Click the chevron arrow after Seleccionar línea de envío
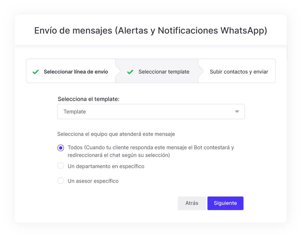This screenshot has height=239, width=303. pos(118,71)
